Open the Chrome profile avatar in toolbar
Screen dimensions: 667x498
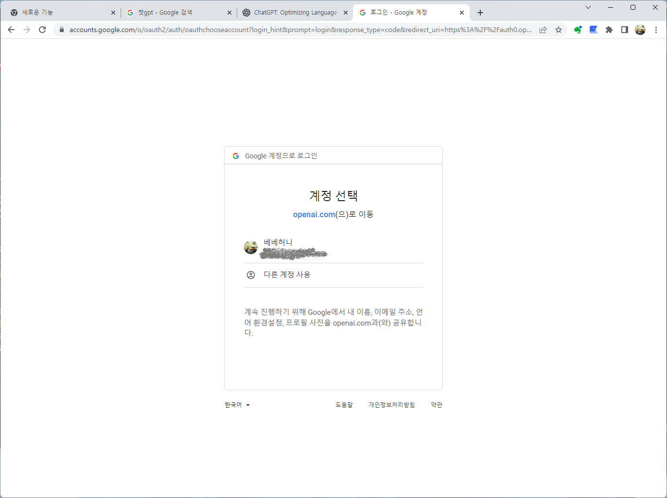coord(640,30)
